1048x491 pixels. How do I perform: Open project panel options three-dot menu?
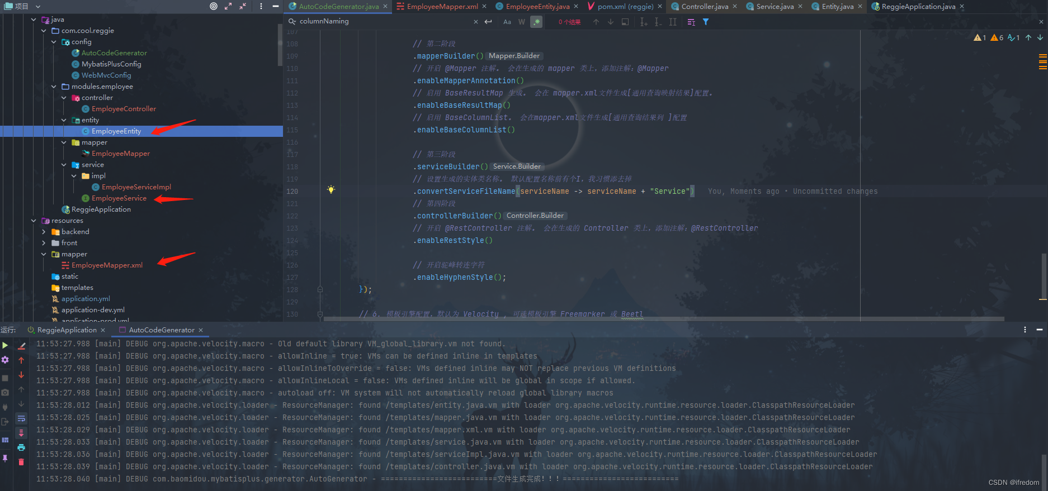261,6
